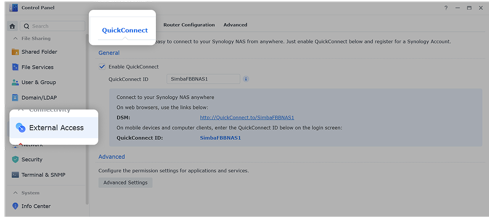Open help question mark icon
This screenshot has width=489, height=217.
click(445, 8)
